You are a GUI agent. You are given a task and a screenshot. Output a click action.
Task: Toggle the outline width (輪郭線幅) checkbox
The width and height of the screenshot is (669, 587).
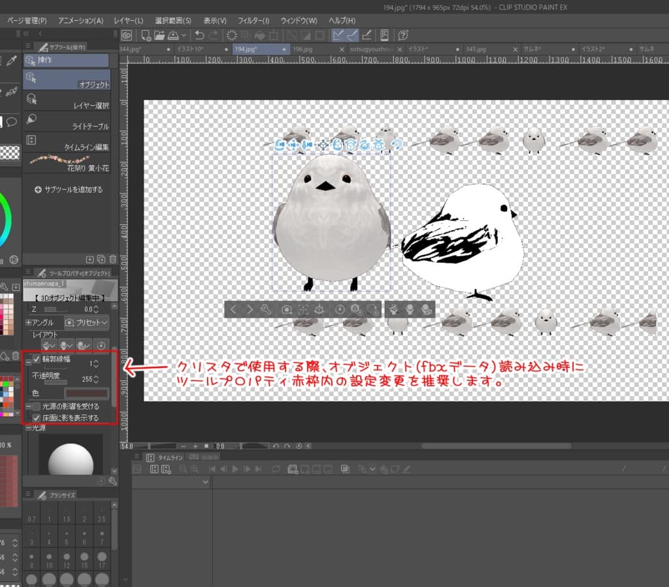pyautogui.click(x=37, y=359)
